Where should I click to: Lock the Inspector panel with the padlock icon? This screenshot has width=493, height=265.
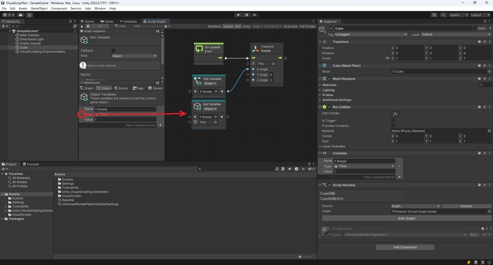485,21
